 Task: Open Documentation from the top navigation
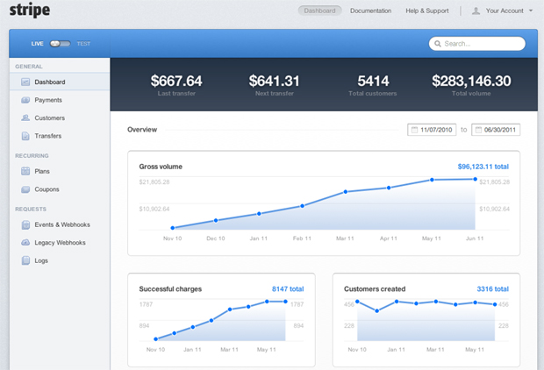(x=370, y=11)
